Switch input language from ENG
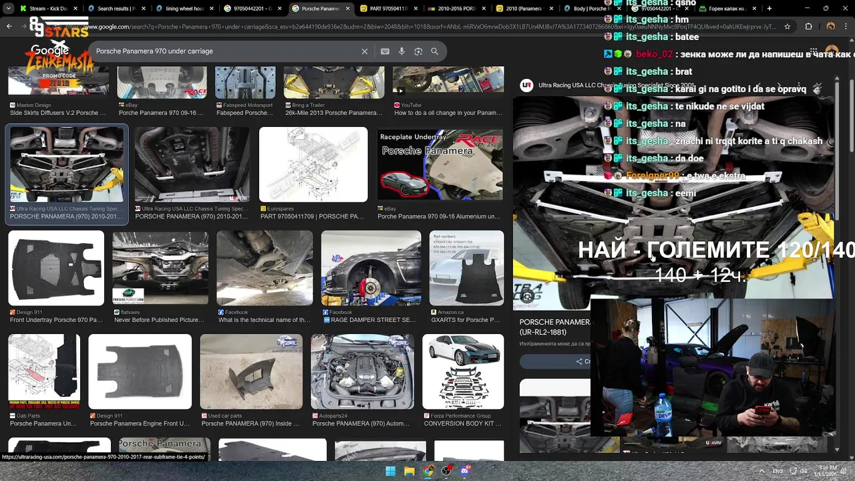 [x=778, y=471]
